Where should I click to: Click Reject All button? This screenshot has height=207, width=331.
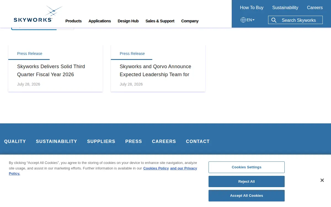(x=246, y=182)
